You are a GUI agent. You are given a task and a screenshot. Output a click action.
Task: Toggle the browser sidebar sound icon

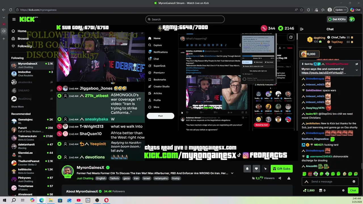point(4,31)
